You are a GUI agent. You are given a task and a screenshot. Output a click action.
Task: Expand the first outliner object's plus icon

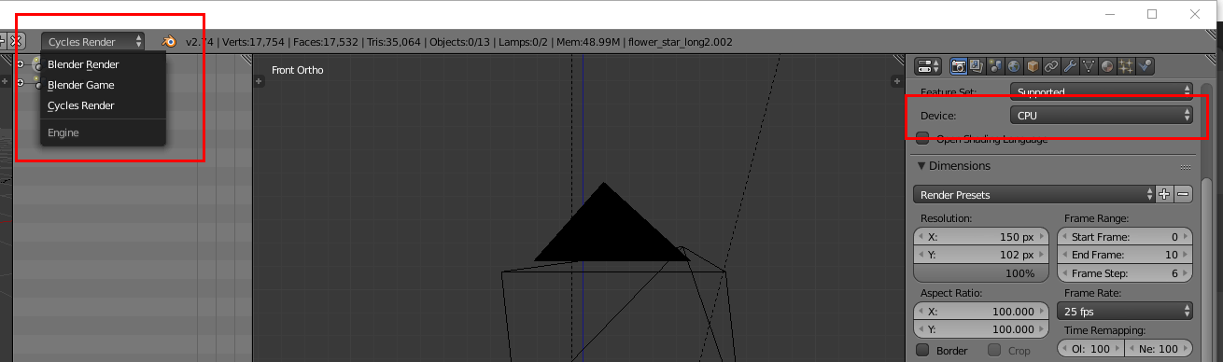(x=20, y=63)
